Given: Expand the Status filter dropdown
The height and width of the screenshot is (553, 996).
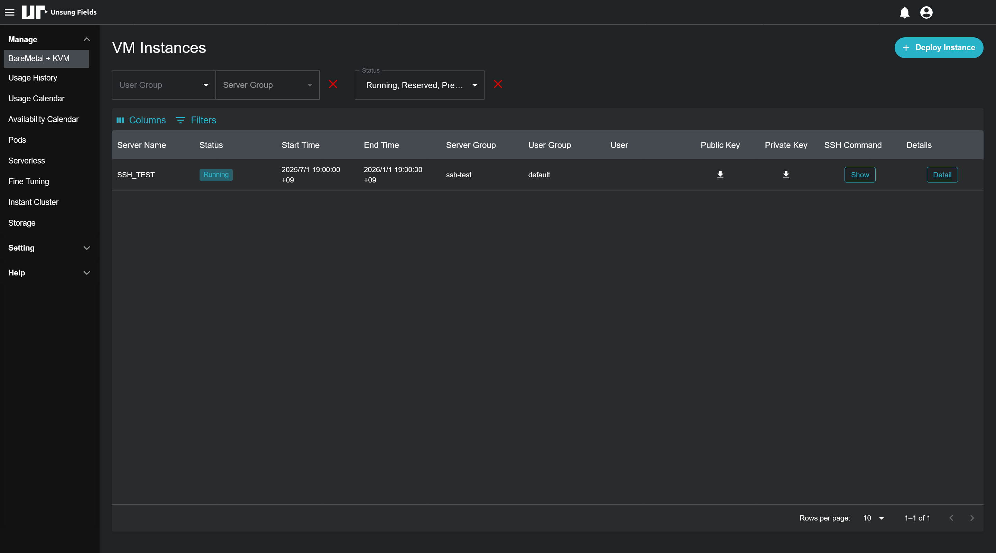Looking at the screenshot, I should click(x=419, y=85).
